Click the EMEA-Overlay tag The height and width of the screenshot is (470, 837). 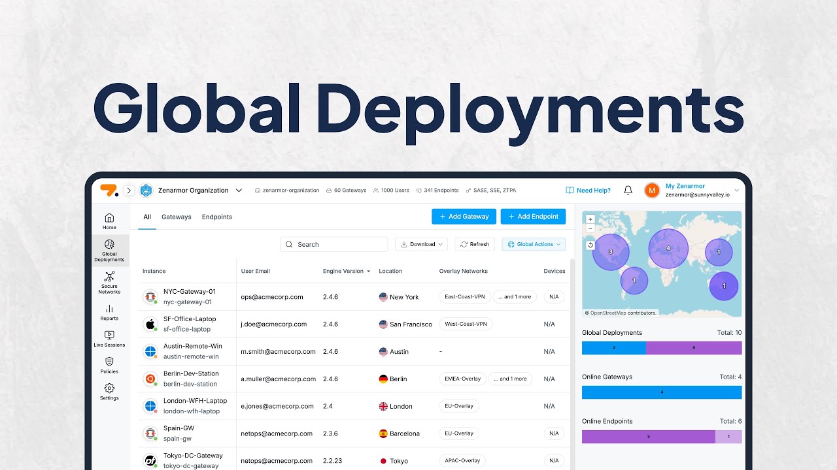pyautogui.click(x=462, y=379)
